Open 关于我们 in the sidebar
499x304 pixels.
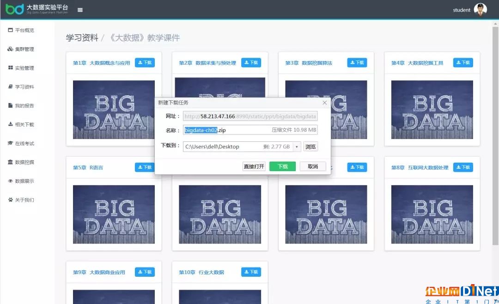pyautogui.click(x=21, y=200)
